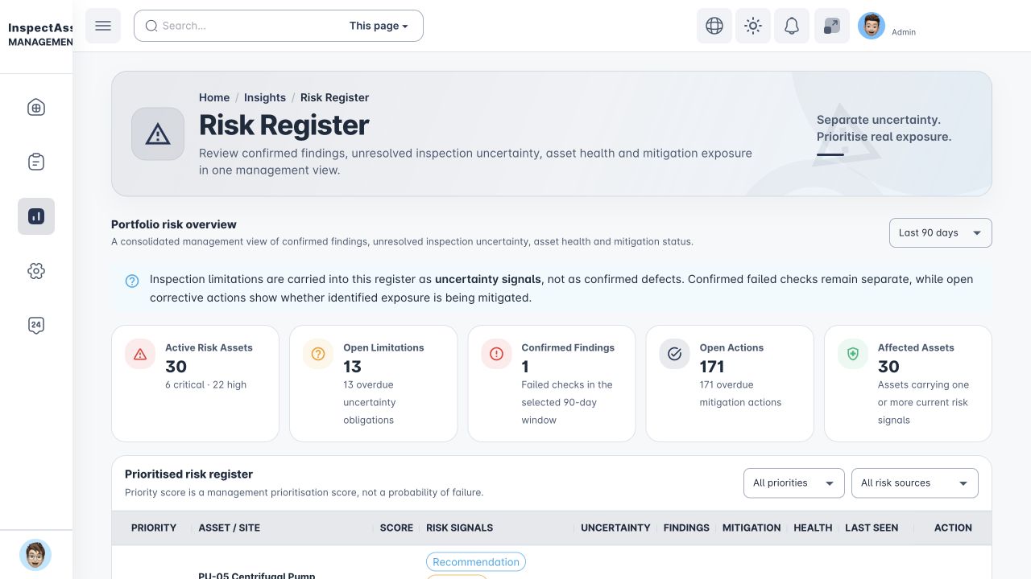1031x579 pixels.
Task: Click the Risk Register warning triangle header icon
Action: [158, 133]
